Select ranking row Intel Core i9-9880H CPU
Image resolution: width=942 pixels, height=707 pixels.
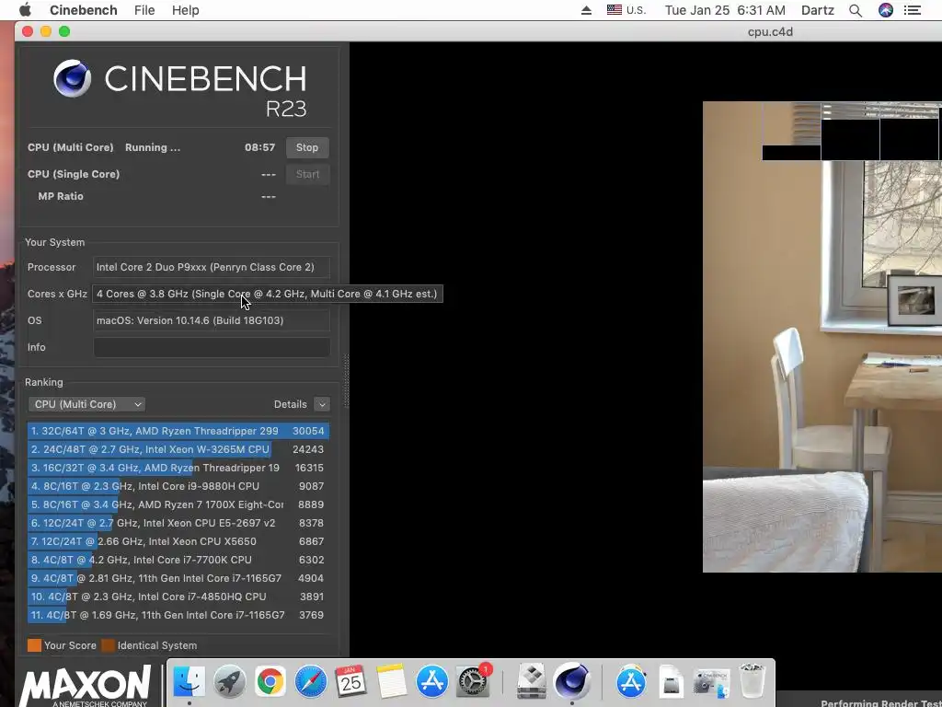tap(178, 486)
